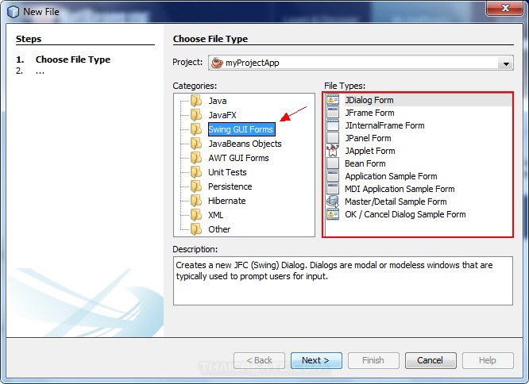Select the Hibernate category
529x384 pixels.
coord(226,201)
